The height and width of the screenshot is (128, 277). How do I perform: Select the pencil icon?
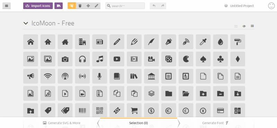point(117,42)
